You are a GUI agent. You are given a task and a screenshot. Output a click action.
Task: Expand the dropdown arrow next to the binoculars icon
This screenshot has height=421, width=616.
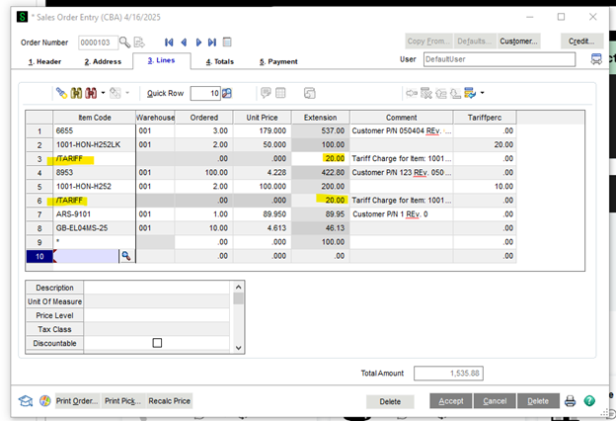tap(102, 93)
